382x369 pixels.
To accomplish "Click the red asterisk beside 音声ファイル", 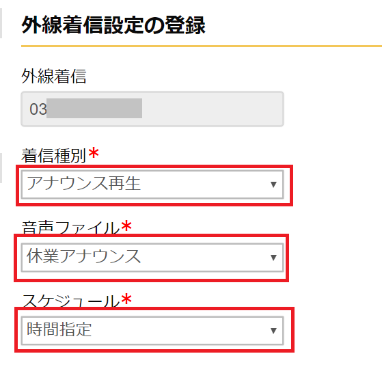I will pos(126,225).
